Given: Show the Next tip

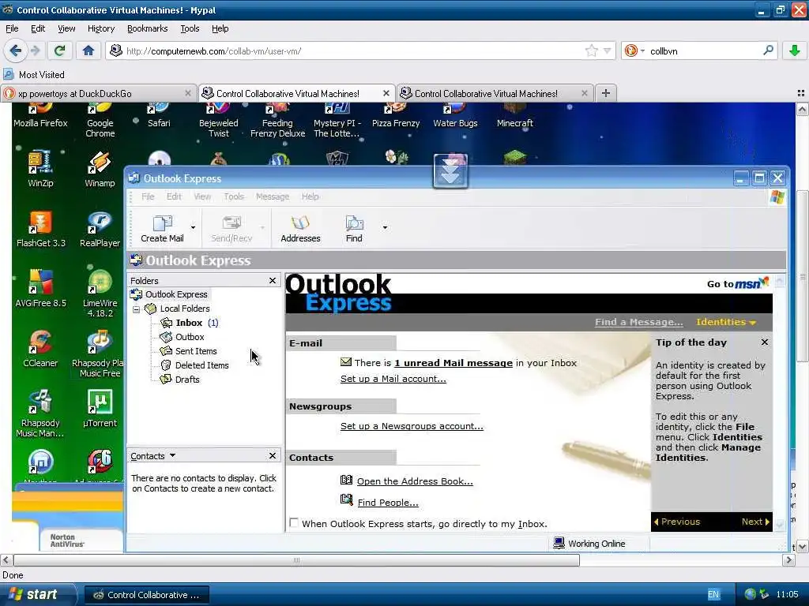Looking at the screenshot, I should (x=755, y=522).
